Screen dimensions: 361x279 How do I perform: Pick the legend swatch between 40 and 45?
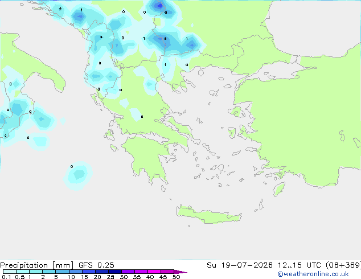point(154,272)
